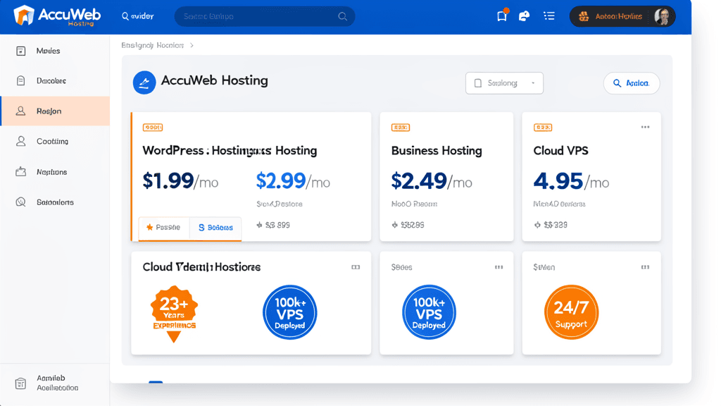Click the $2.49/mo price
This screenshot has width=721, height=406.
[x=432, y=181]
